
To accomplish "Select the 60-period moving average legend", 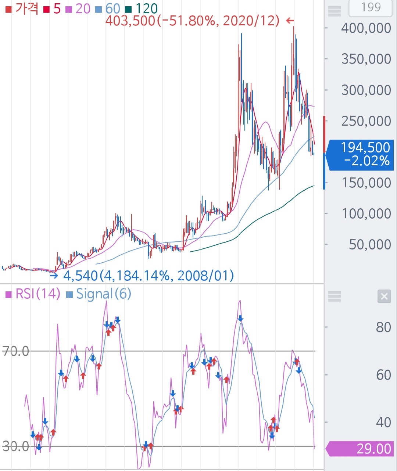I will (x=108, y=9).
